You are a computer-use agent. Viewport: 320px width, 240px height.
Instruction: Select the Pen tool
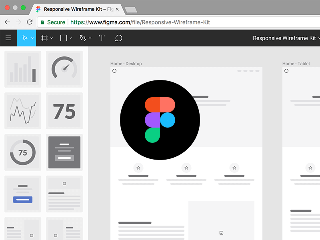pyautogui.click(x=83, y=38)
